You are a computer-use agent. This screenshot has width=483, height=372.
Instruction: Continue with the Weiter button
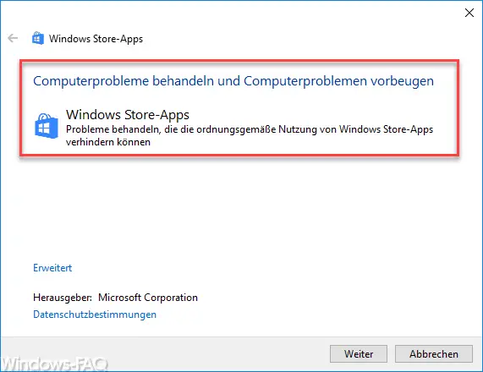359,354
